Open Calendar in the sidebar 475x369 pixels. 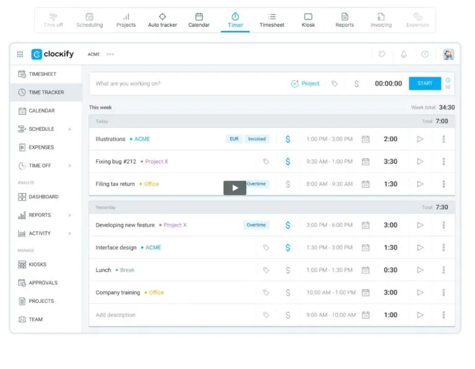(x=46, y=110)
